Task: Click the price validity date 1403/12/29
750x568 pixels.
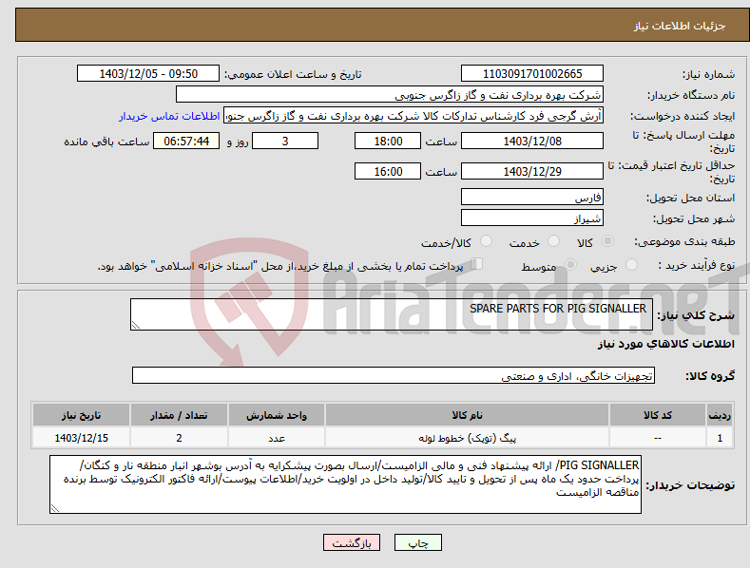Action: pos(532,171)
